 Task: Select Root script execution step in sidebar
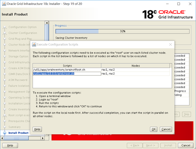pos(19,115)
